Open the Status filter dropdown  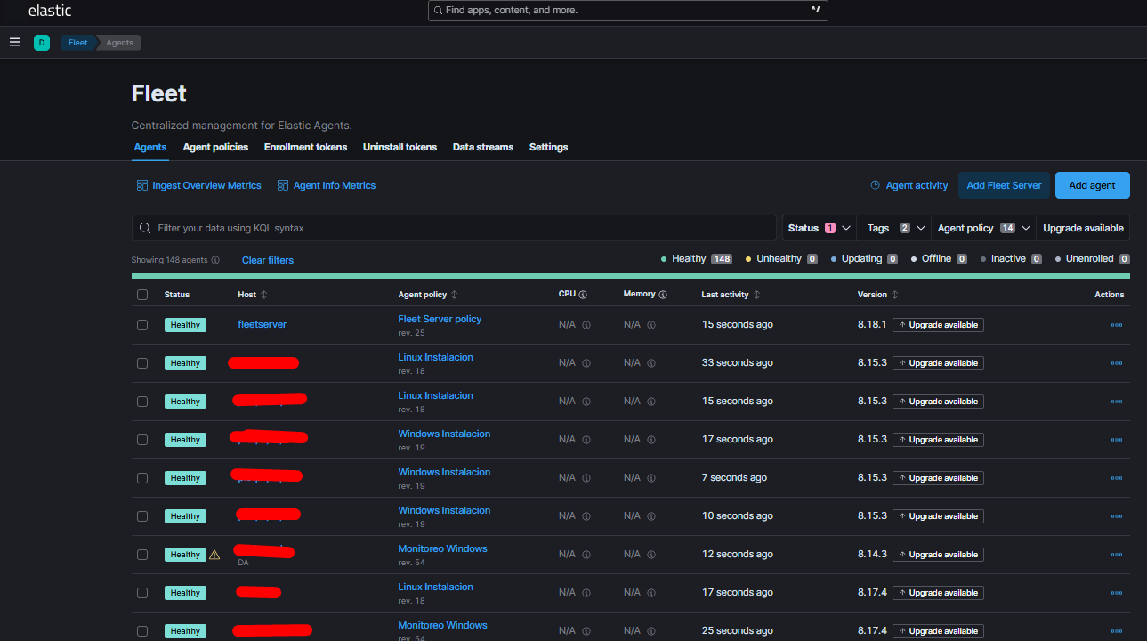[x=820, y=228]
